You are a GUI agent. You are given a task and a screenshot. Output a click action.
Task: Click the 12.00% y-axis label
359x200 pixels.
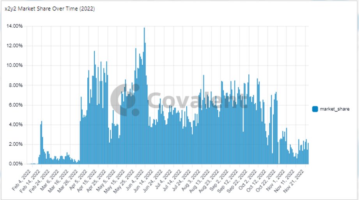click(15, 46)
